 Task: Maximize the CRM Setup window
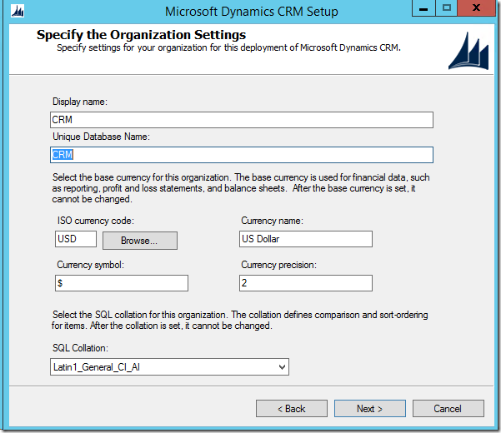click(446, 8)
